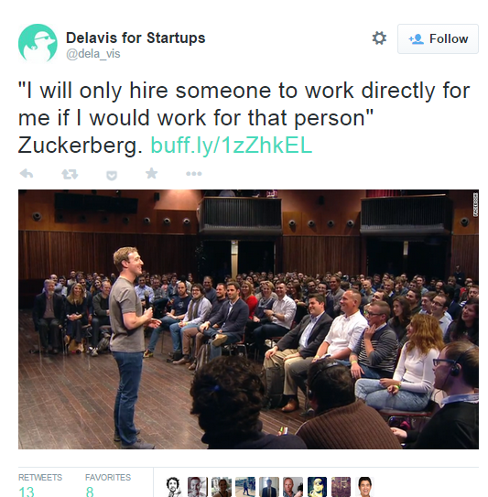Click the Pocket save icon
This screenshot has width=488, height=497.
(112, 175)
